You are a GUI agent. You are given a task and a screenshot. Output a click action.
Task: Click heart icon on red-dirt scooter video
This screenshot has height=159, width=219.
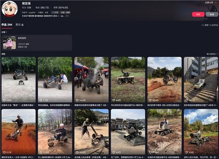tap(4, 152)
